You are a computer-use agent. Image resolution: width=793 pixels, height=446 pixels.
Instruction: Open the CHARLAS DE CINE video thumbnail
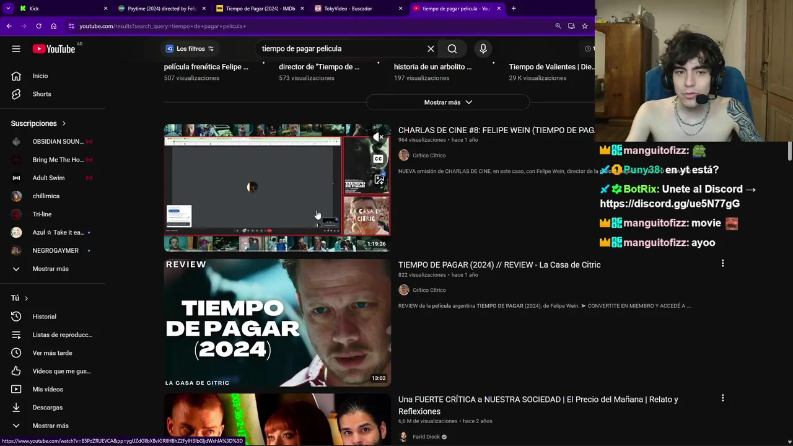tap(277, 188)
